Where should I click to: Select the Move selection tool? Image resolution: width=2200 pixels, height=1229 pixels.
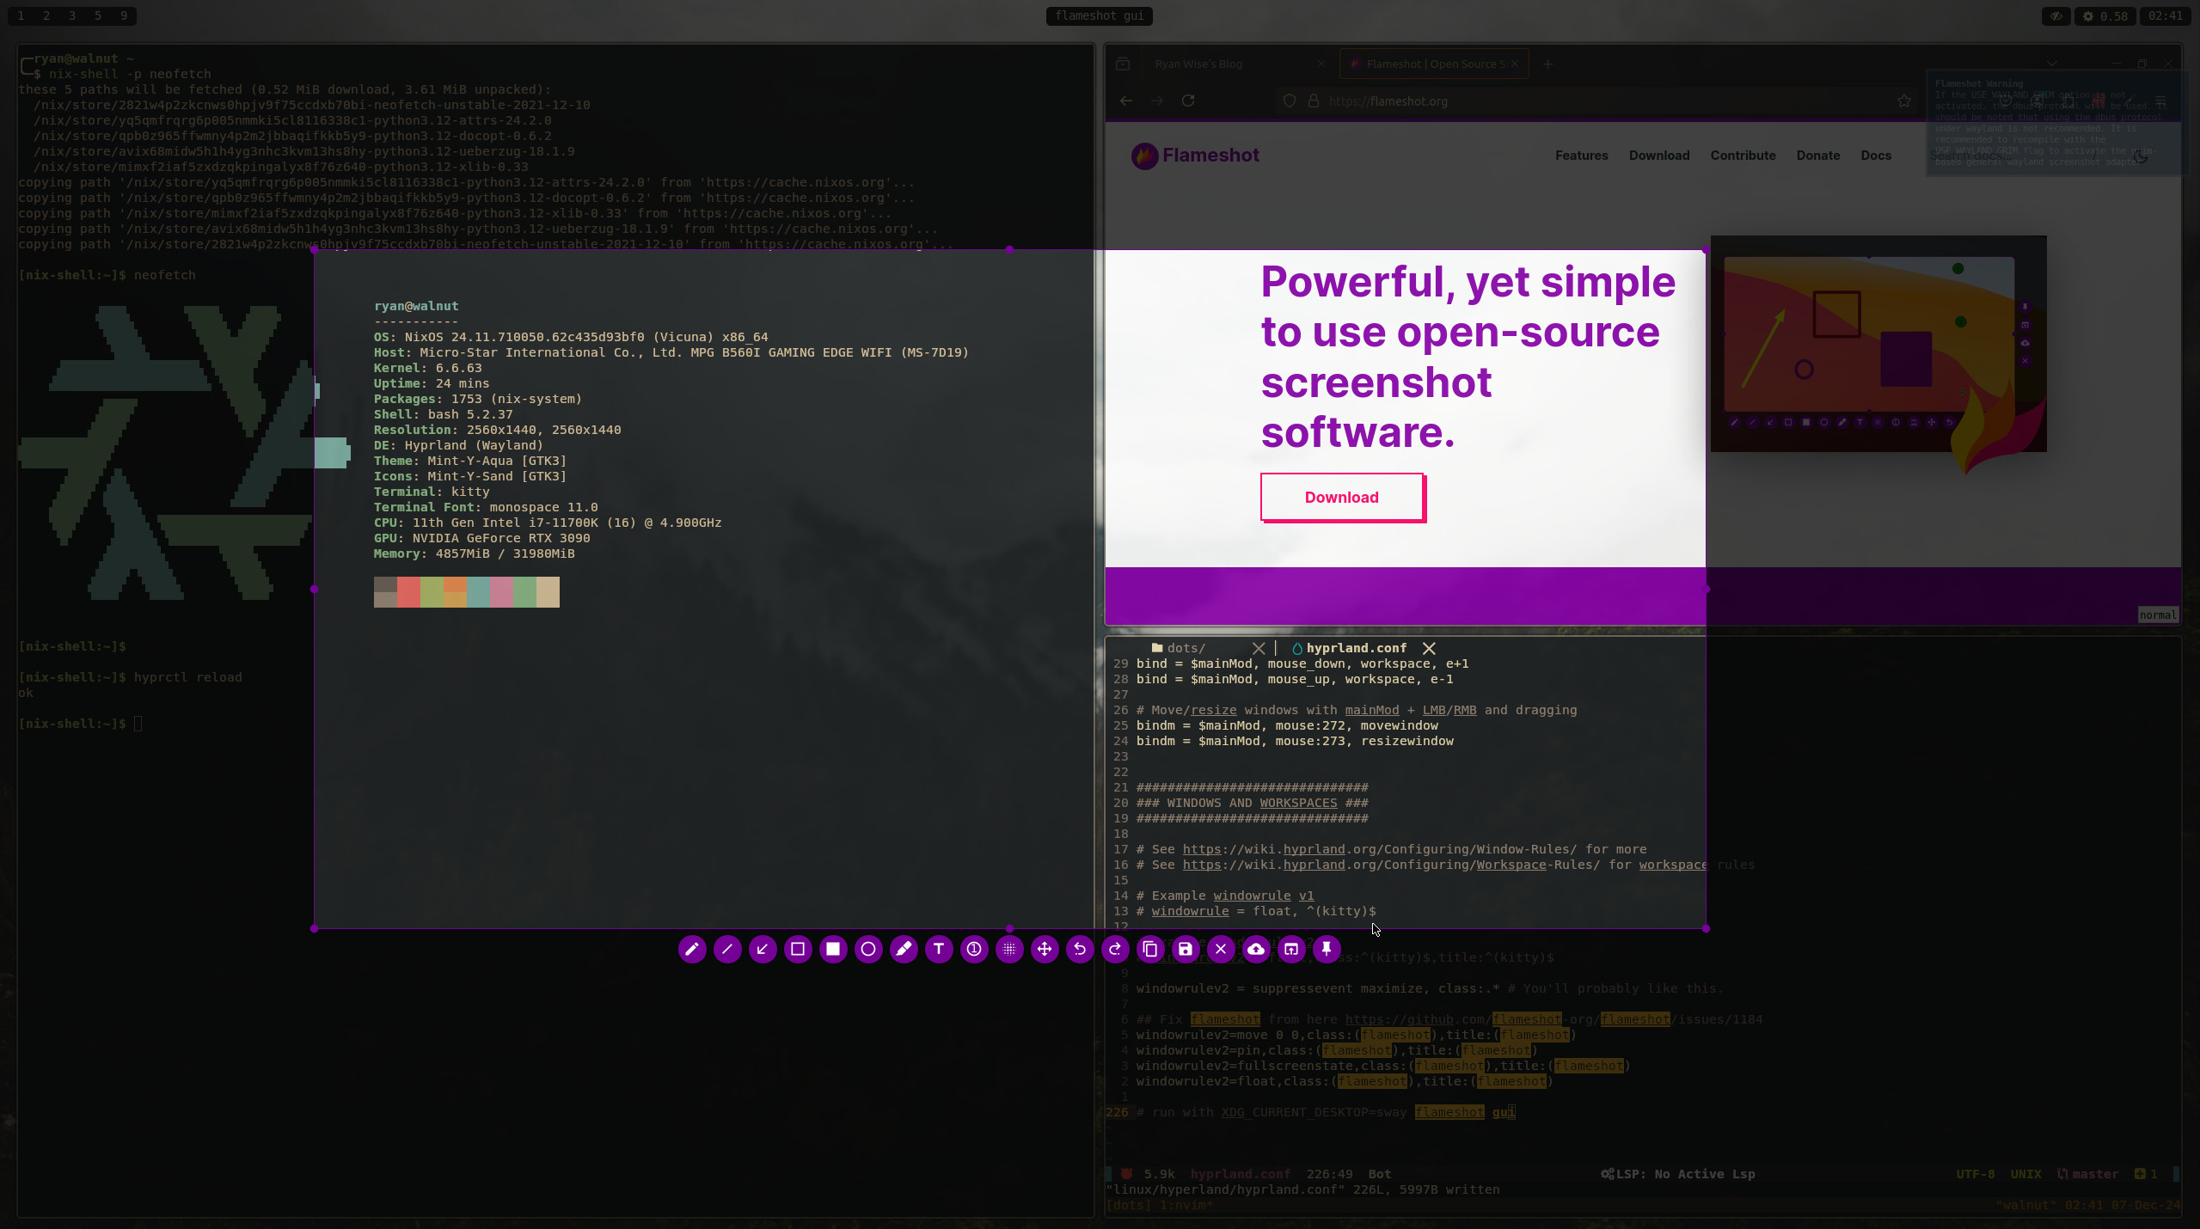point(1045,949)
